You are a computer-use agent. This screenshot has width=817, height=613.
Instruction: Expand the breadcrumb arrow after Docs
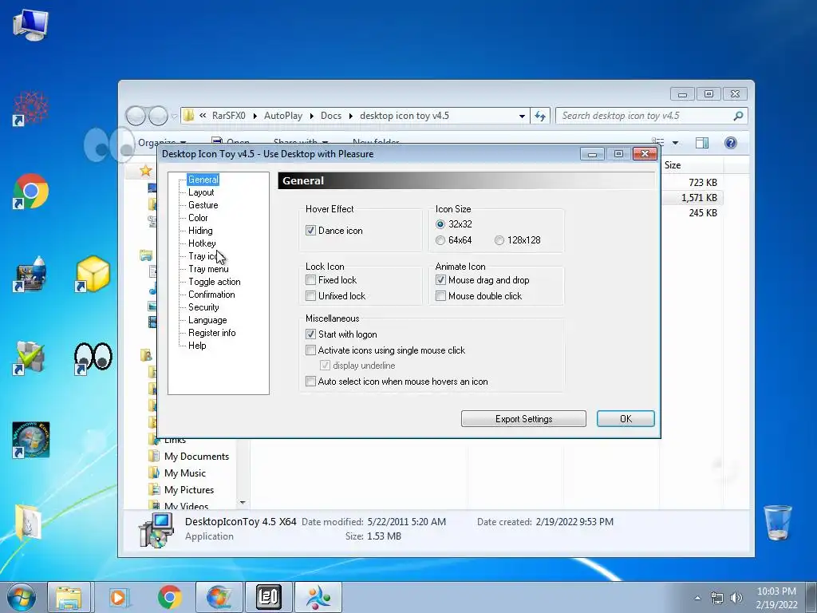coord(351,117)
